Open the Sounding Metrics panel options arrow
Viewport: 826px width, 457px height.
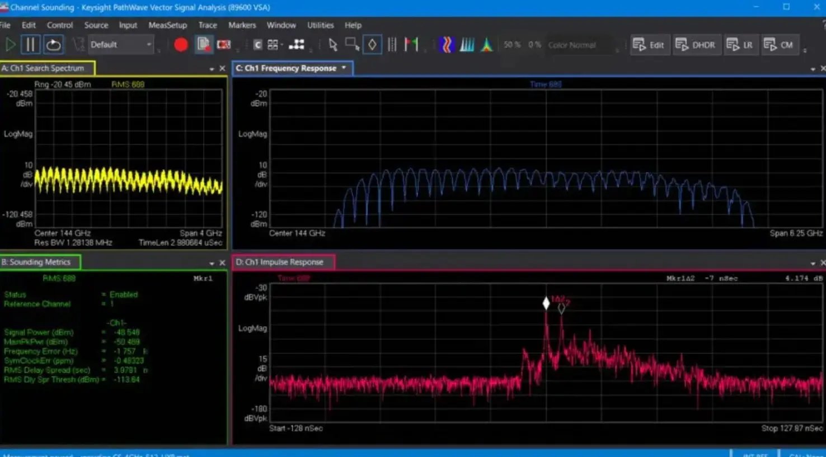pos(212,263)
